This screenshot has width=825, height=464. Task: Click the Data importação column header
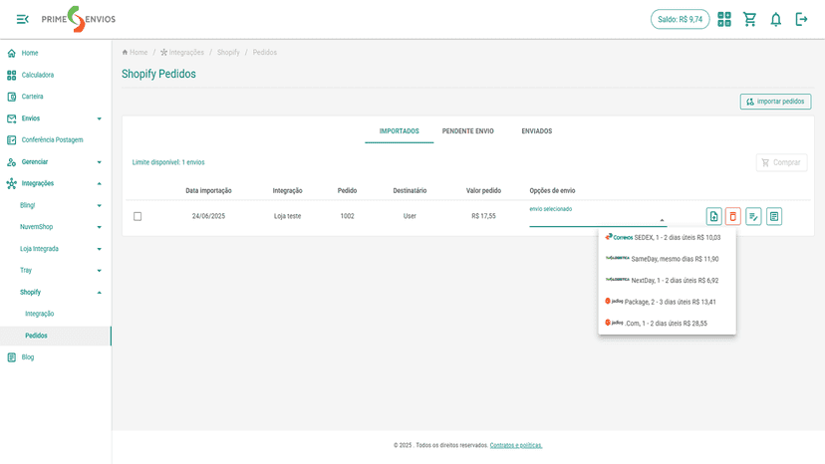pyautogui.click(x=208, y=191)
